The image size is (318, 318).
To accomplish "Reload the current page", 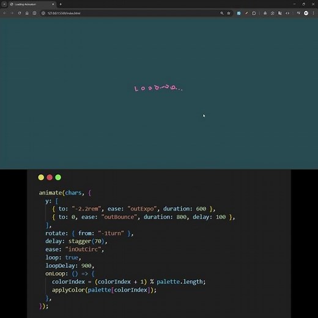I will [20, 13].
